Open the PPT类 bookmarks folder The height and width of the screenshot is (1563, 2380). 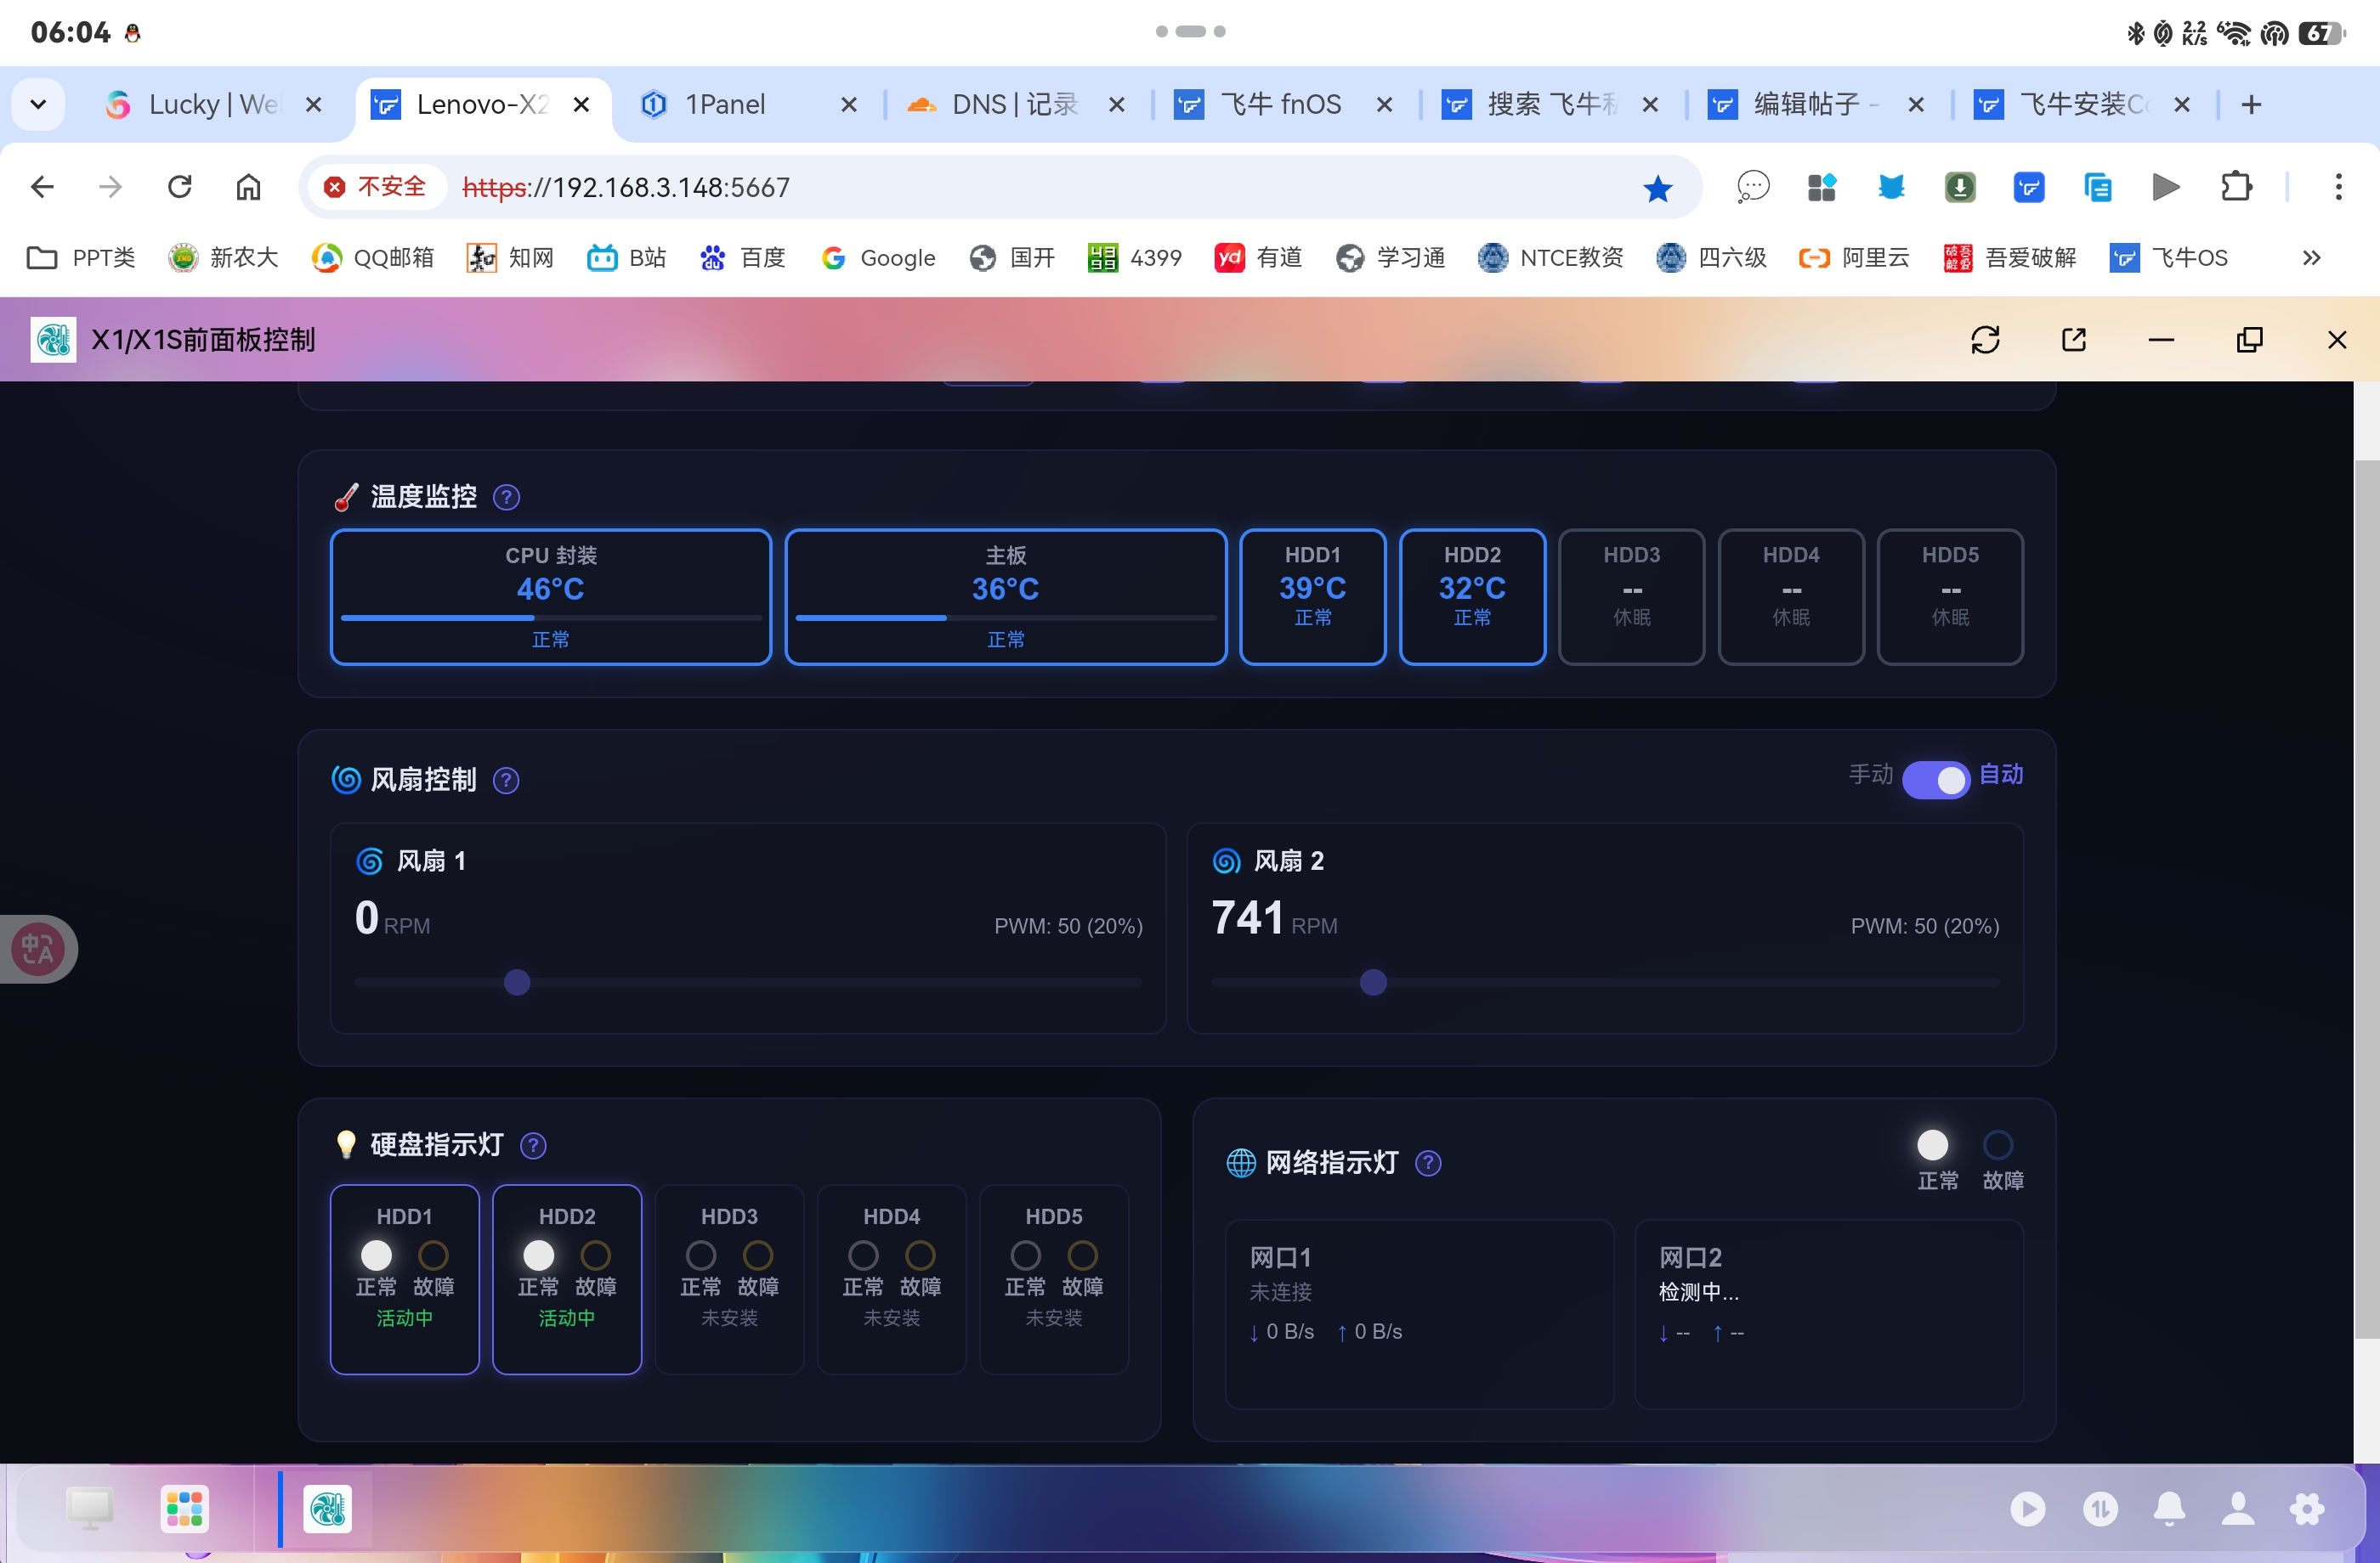(x=81, y=258)
